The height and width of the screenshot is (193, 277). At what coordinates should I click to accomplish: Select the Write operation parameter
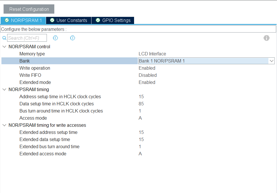point(35,68)
